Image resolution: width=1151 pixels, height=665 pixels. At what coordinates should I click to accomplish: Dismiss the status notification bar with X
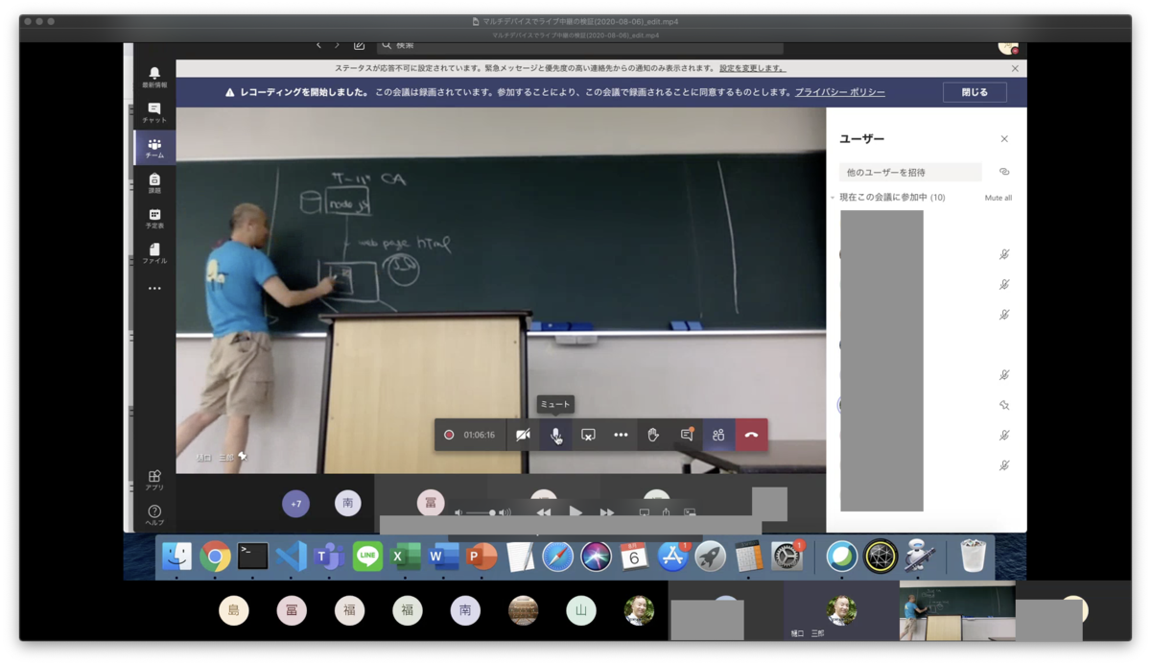click(1015, 68)
